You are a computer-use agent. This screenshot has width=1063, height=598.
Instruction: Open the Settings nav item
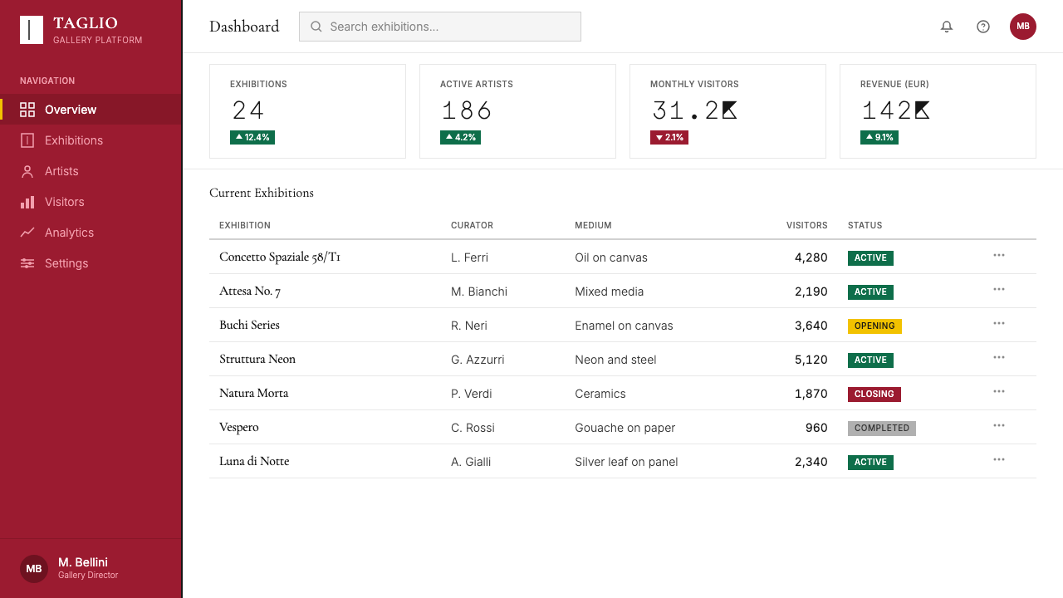[x=91, y=263]
